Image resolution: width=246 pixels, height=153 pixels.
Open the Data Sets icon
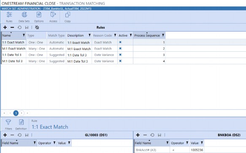point(24,17)
